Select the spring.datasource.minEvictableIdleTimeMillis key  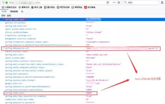30,77
